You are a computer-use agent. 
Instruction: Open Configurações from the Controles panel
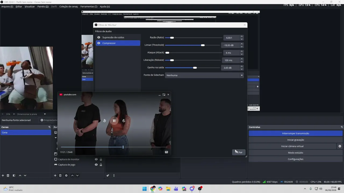(x=296, y=159)
